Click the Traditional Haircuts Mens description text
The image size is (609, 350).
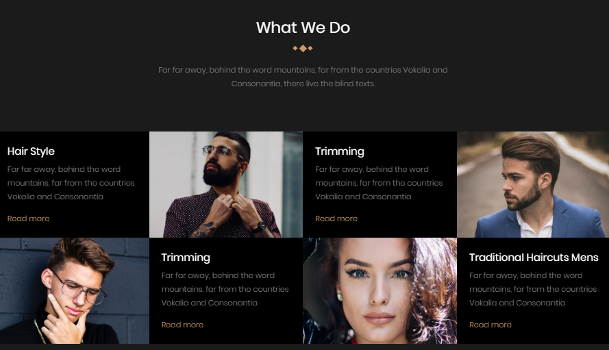pos(533,289)
